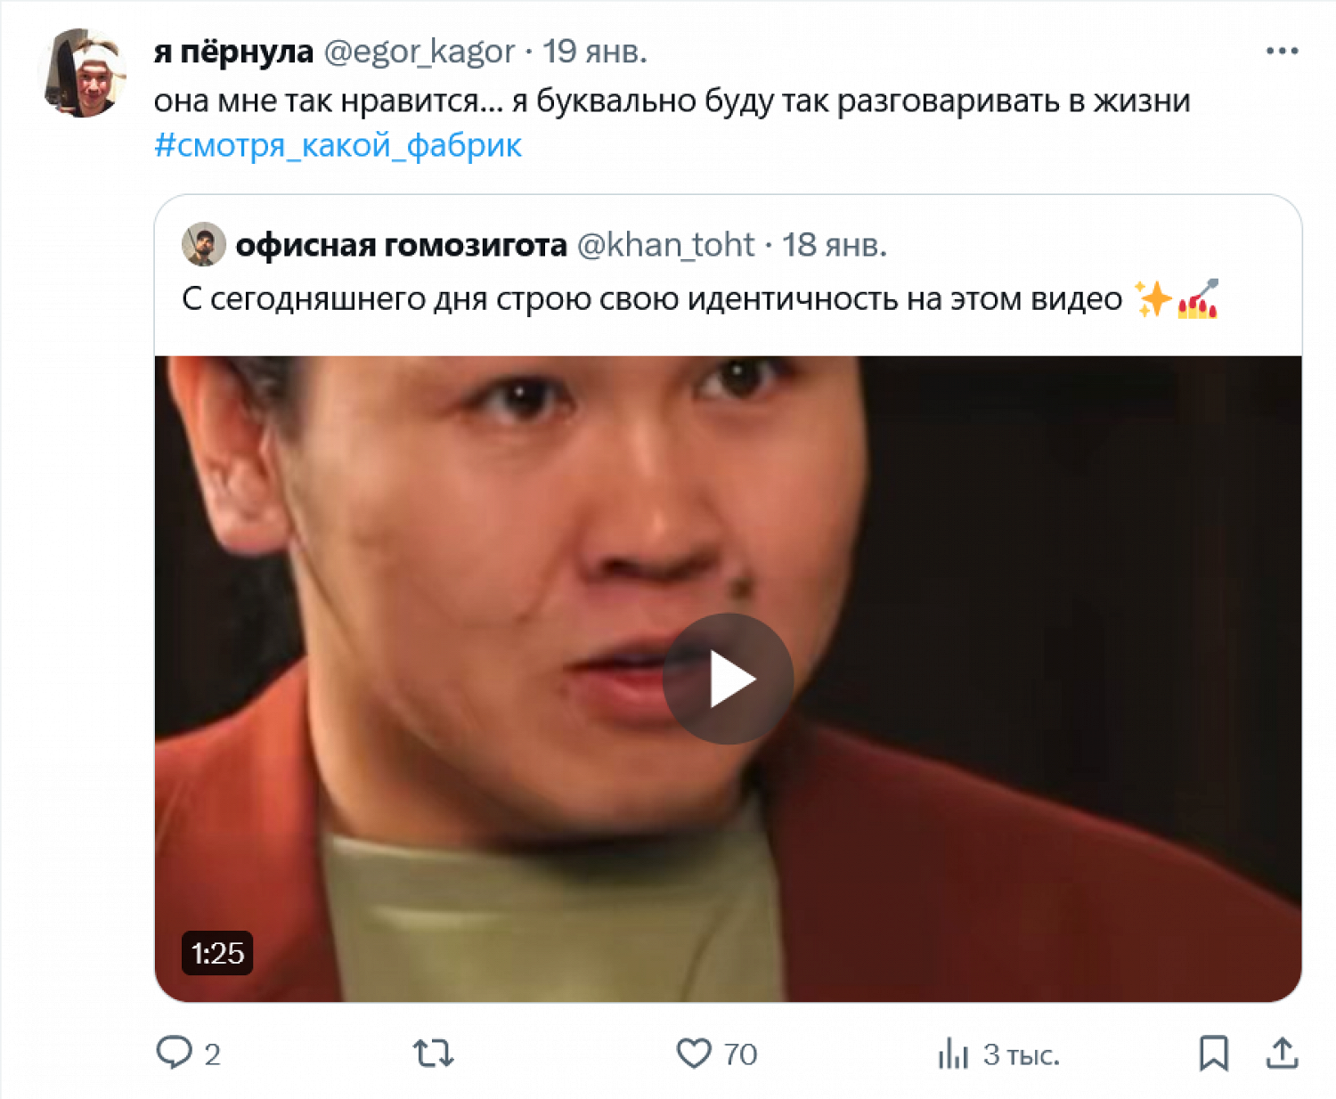This screenshot has height=1099, width=1336.
Task: Share the tweet via upload icon
Action: 1282,1054
